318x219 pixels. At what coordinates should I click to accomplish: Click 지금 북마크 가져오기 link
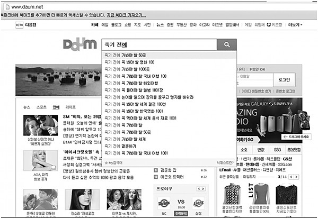[x=126, y=15]
